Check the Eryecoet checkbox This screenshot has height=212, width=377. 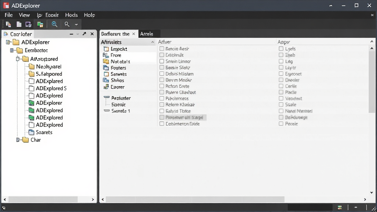(281, 74)
